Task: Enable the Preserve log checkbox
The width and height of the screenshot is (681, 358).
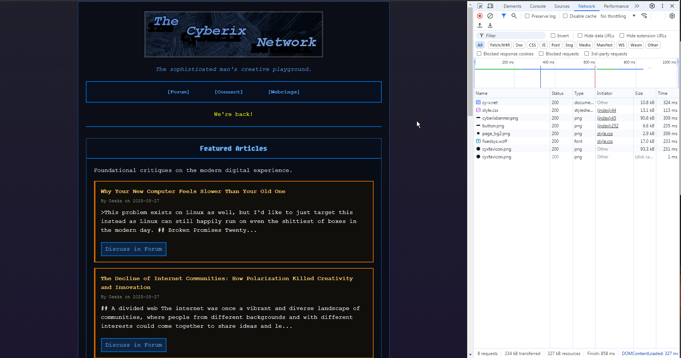Action: coord(527,16)
